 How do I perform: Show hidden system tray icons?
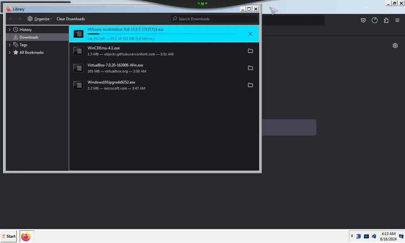point(352,236)
